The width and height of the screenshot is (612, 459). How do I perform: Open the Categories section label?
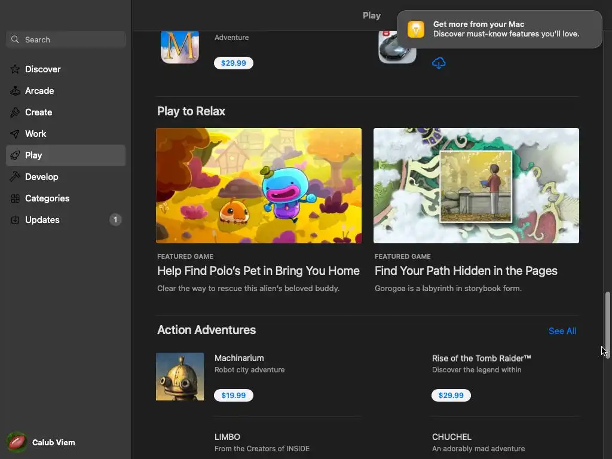tap(47, 198)
